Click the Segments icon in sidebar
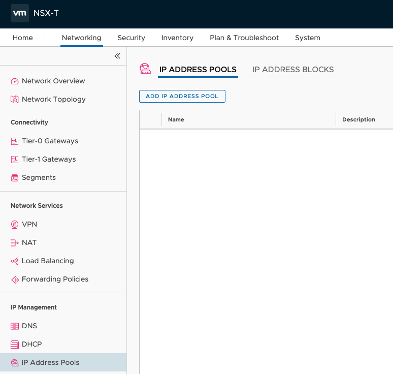The width and height of the screenshot is (393, 374). click(x=15, y=178)
